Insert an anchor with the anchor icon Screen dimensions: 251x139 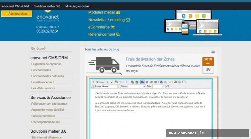point(170,82)
